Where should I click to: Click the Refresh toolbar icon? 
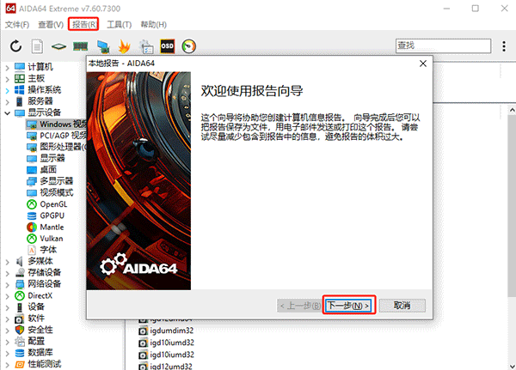tap(15, 46)
